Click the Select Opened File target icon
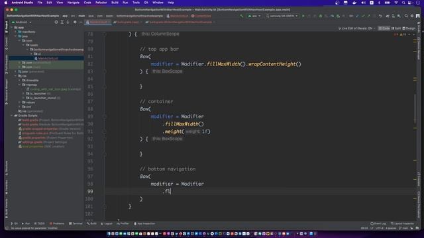The height and width of the screenshot is (238, 424). pyautogui.click(x=56, y=22)
